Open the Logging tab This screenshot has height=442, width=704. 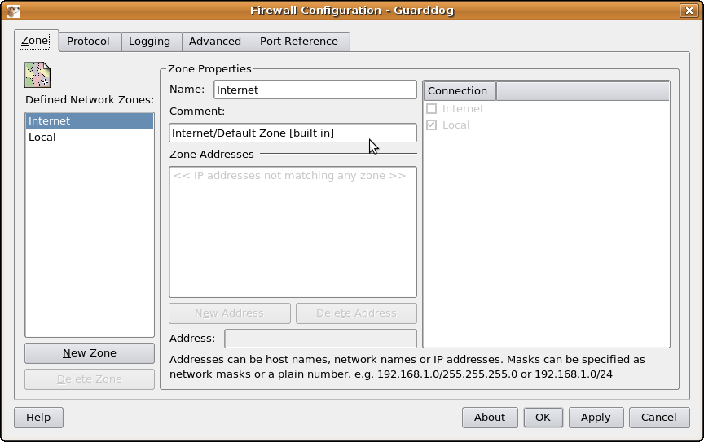point(149,41)
